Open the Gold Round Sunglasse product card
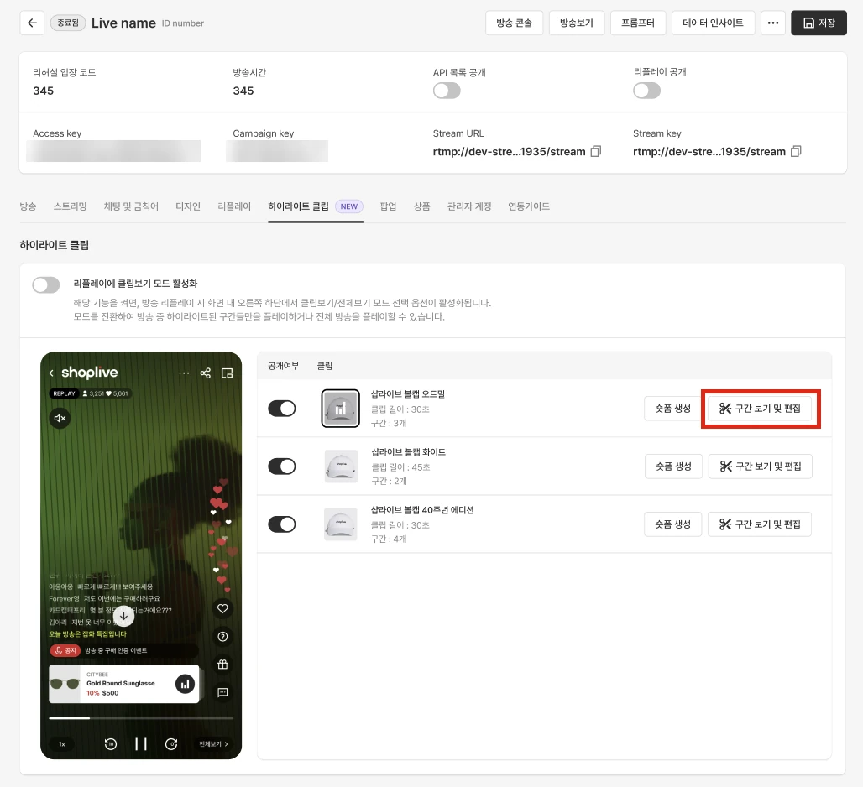Screen dimensions: 863x787 click(x=124, y=684)
